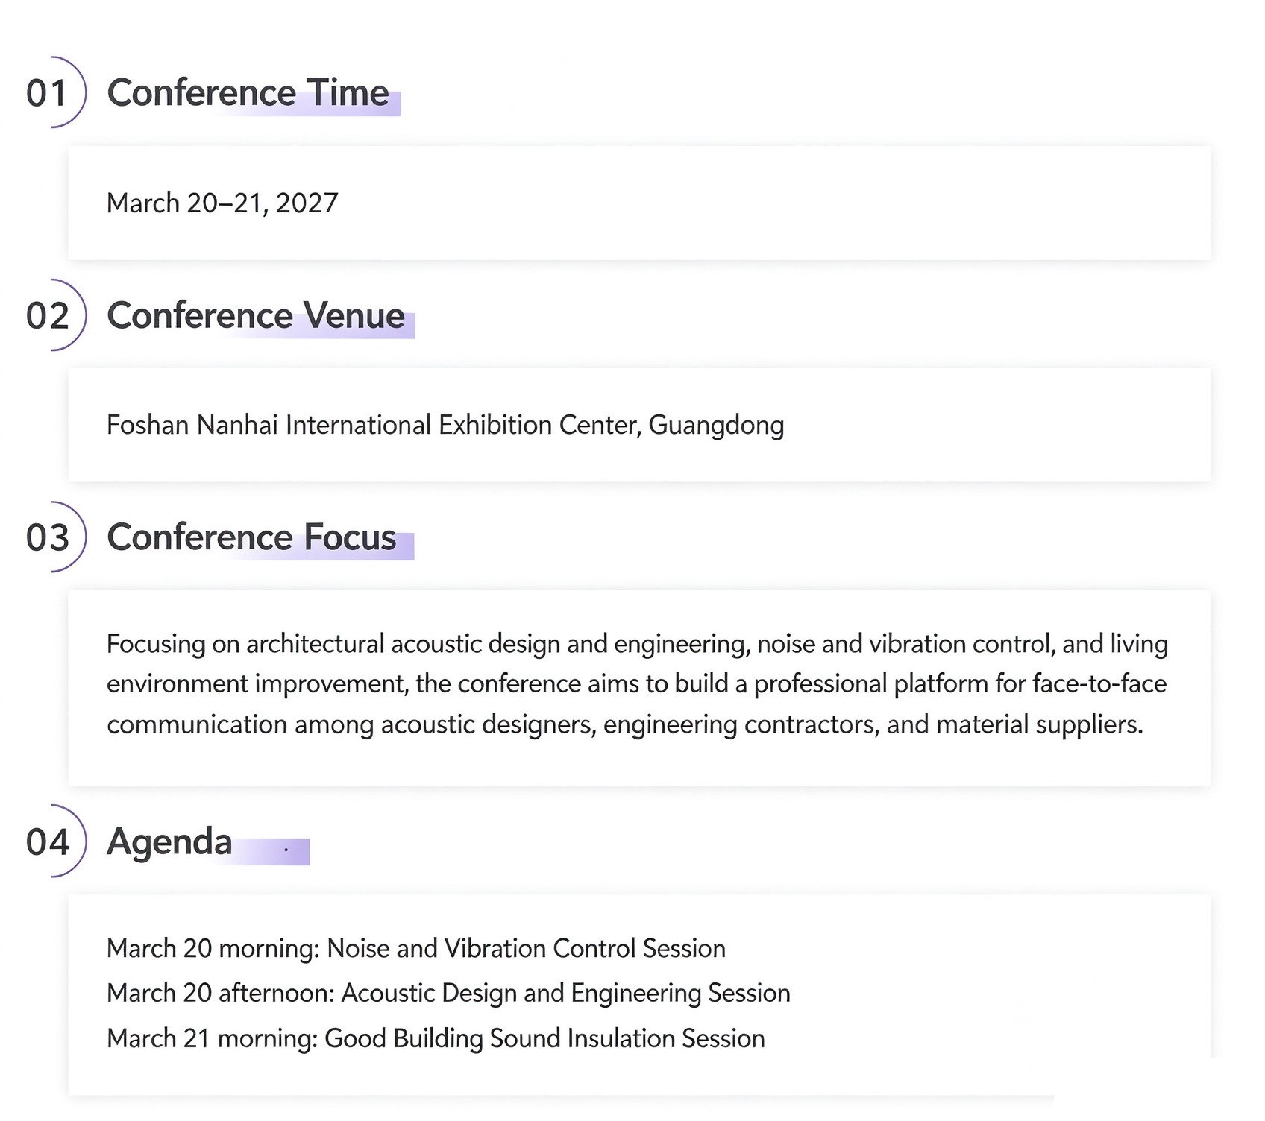Screen dimensions: 1265x1121
Task: Click the word Guangdong in venue card
Action: coord(716,426)
